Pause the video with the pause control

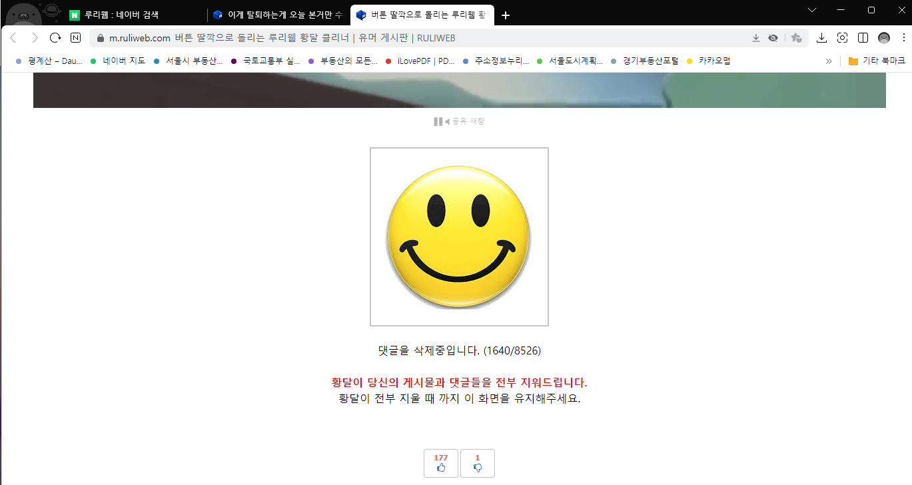coord(438,121)
